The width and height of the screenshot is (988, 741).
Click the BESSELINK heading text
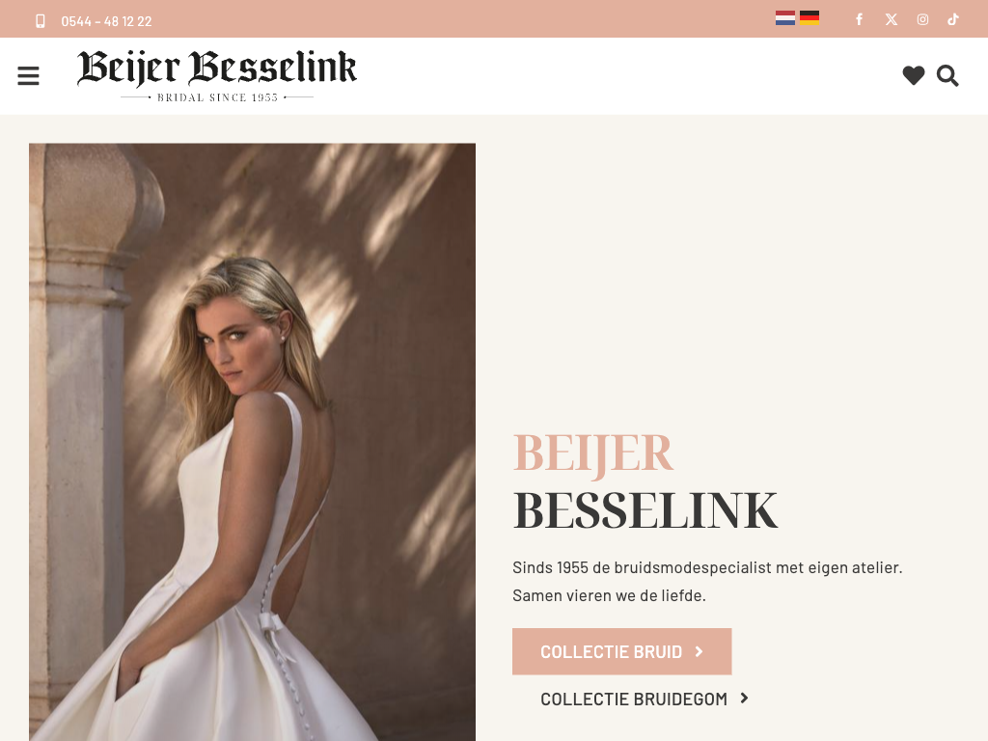point(645,510)
